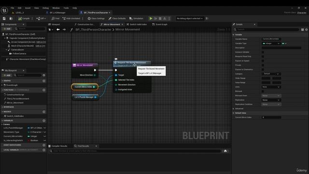Save the blueprint with the floppy disk icon
309x174 pixels.
tap(4, 18)
